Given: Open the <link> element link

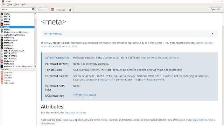Looking at the screenshot, I should pyautogui.click(x=209, y=43).
